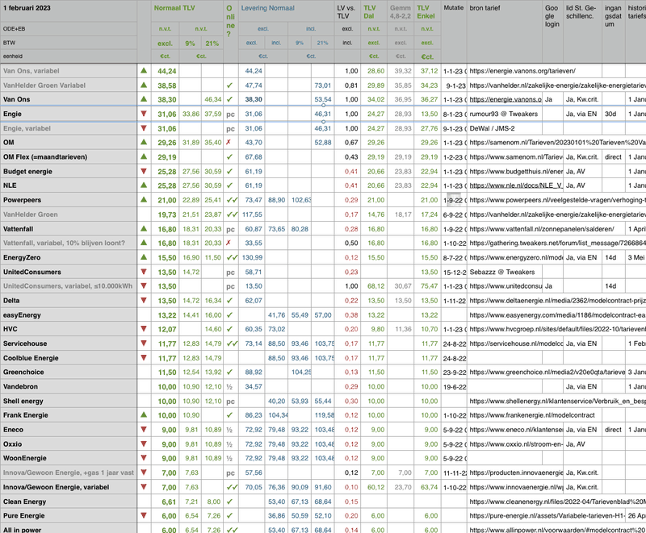Open the underlined nle.nl/docs link
646x533 pixels.
tap(516, 185)
